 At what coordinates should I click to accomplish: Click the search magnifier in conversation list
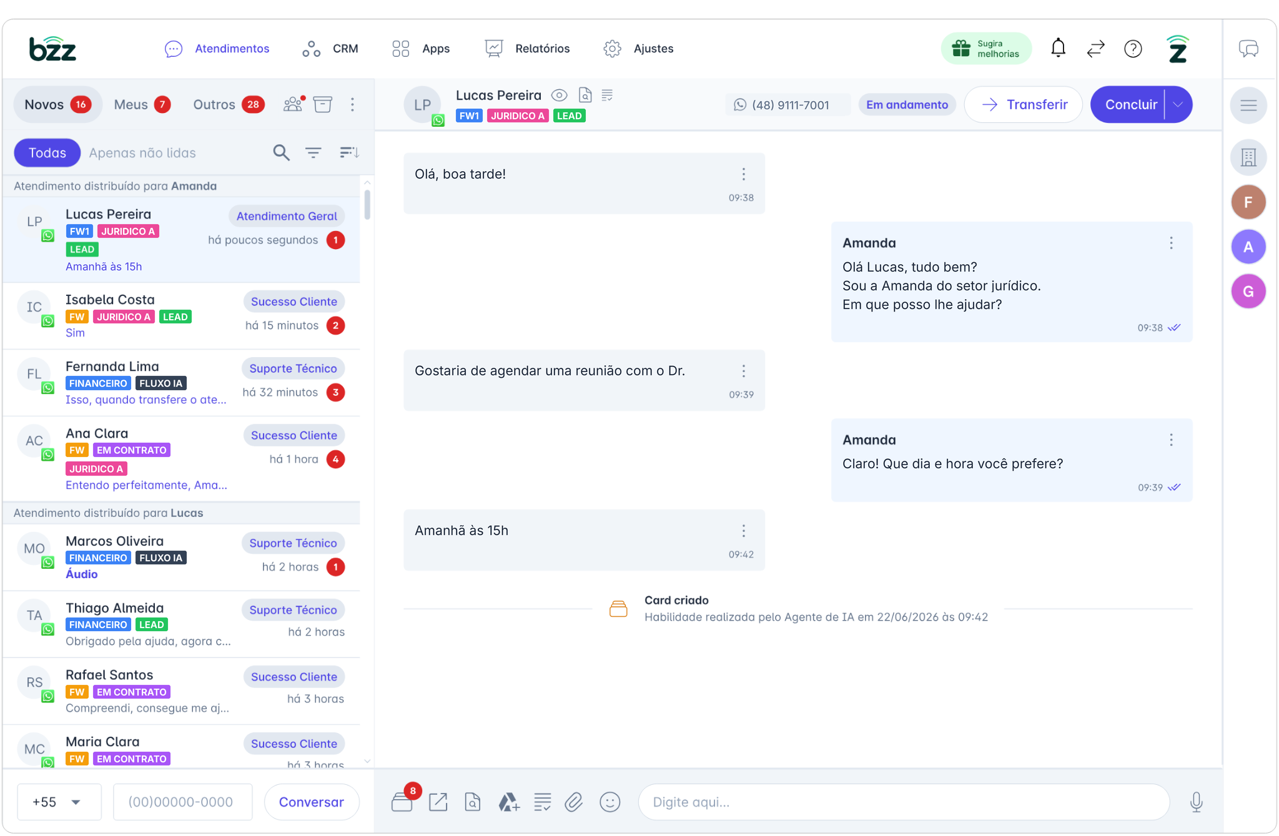[x=281, y=152]
